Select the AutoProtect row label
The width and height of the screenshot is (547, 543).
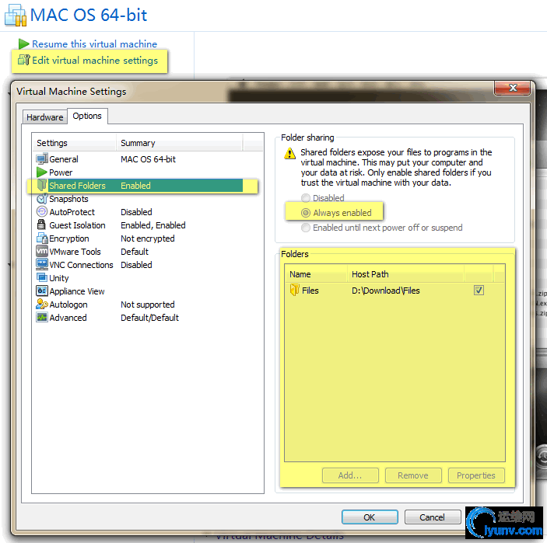[x=72, y=212]
